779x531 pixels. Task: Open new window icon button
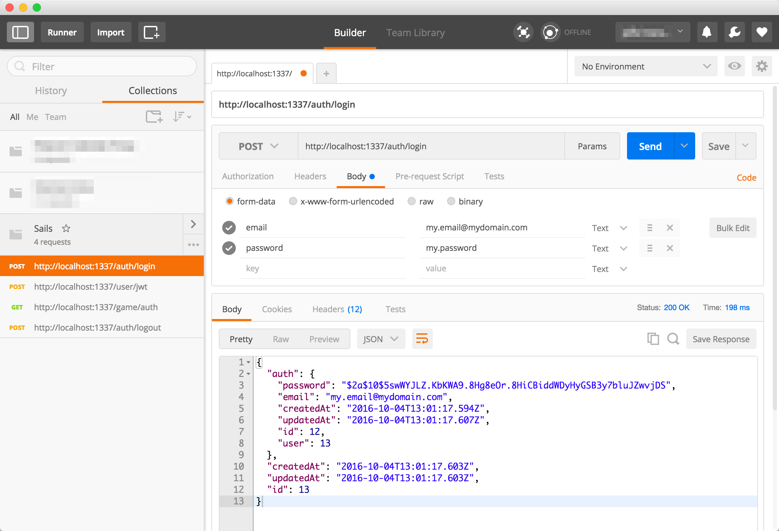[152, 32]
